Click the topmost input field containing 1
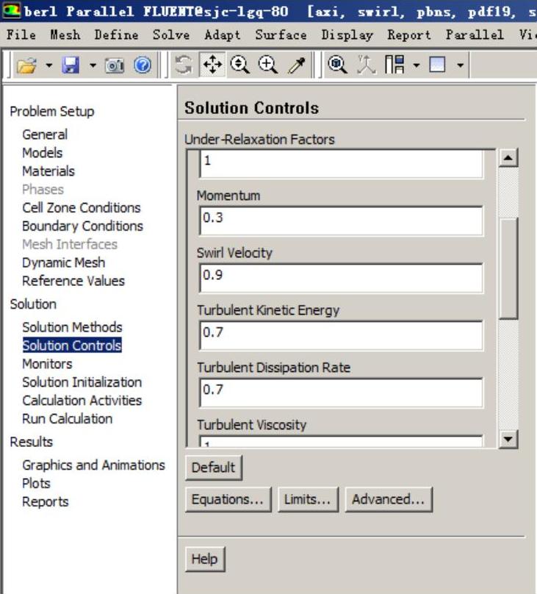This screenshot has height=594, width=537. pos(341,164)
